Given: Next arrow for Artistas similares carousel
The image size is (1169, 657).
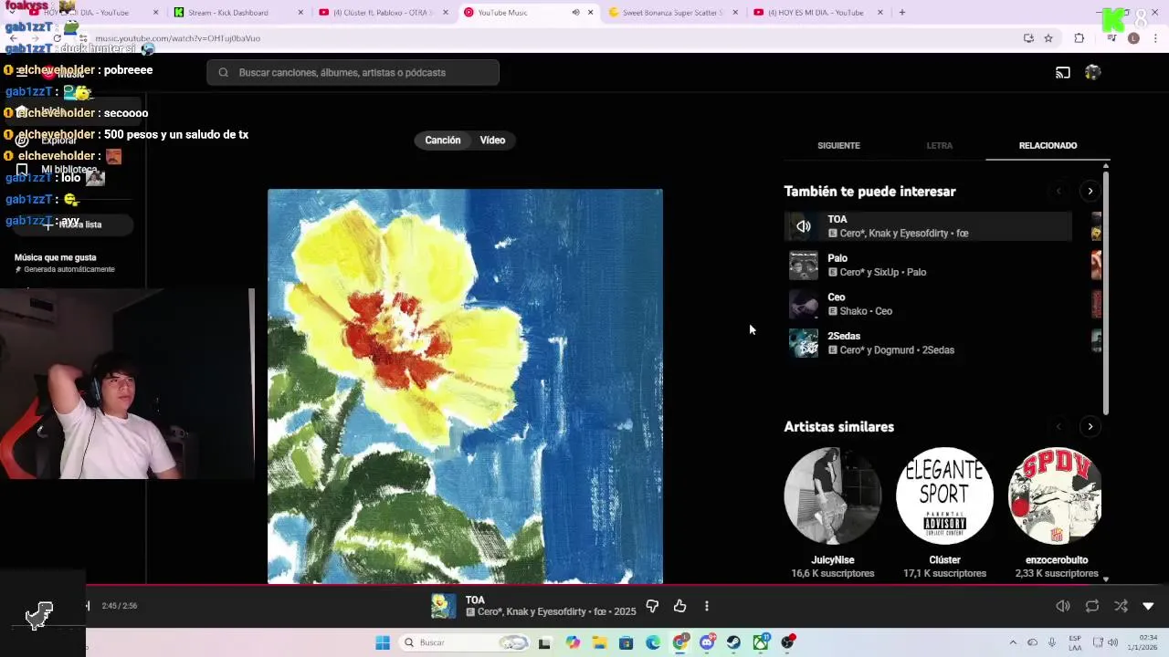Looking at the screenshot, I should pyautogui.click(x=1090, y=426).
